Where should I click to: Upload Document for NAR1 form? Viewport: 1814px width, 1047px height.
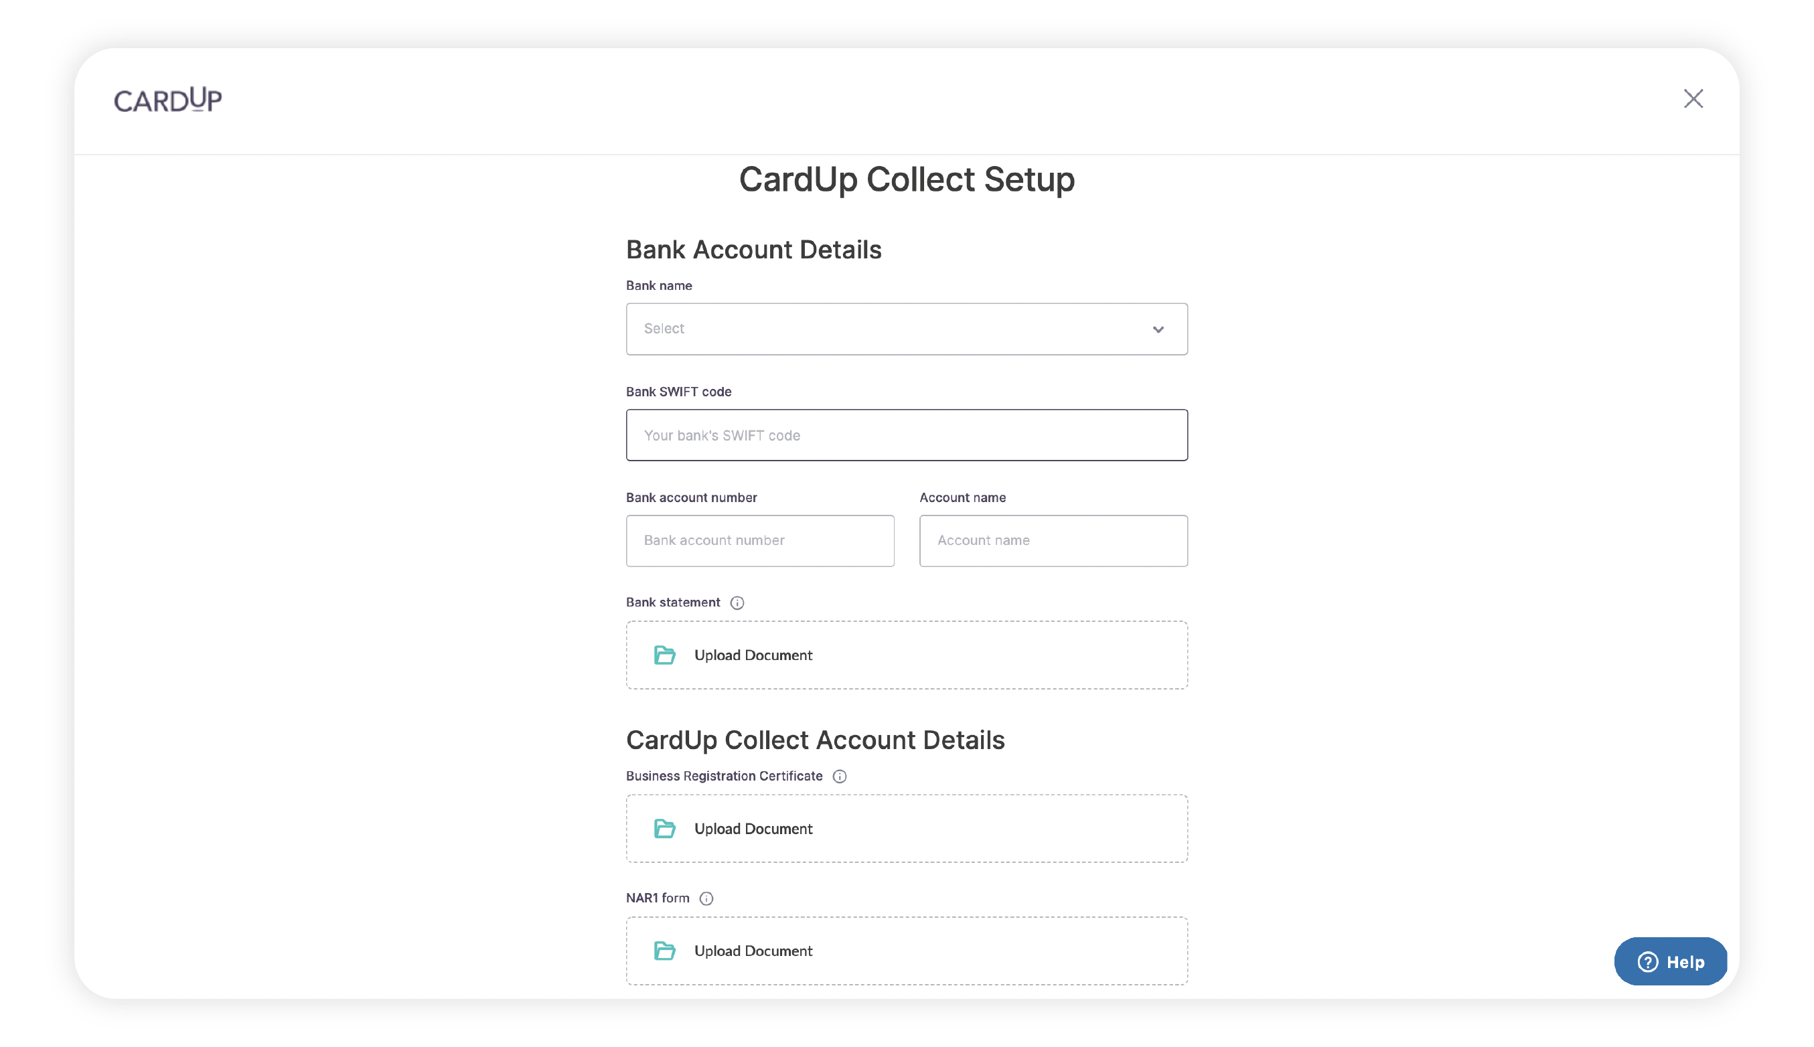tap(753, 951)
